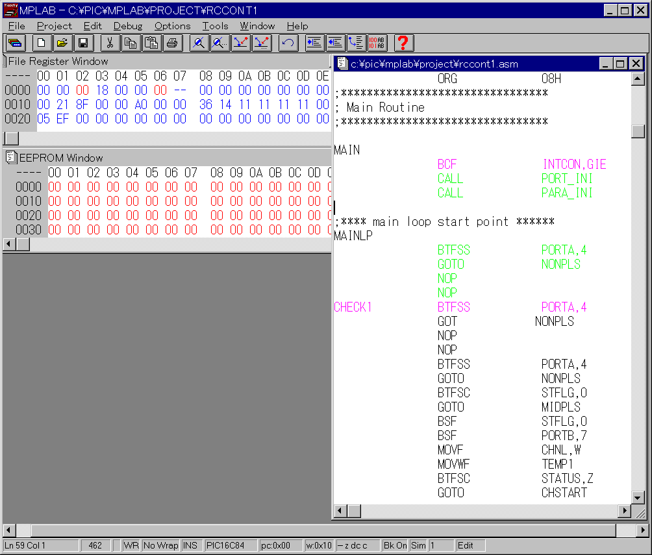
Task: Click the rccont1.asm document icon
Action: (342, 64)
